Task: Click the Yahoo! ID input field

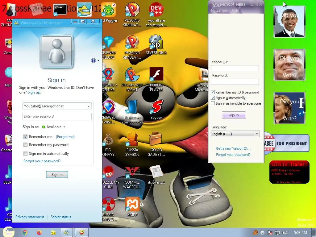Action: point(235,68)
